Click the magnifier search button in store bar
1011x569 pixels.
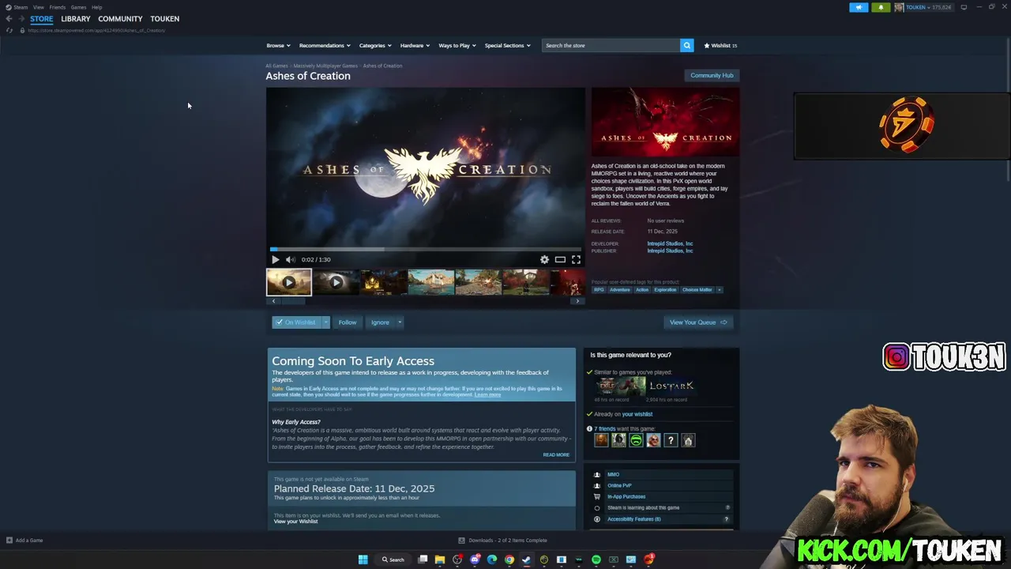coord(686,45)
